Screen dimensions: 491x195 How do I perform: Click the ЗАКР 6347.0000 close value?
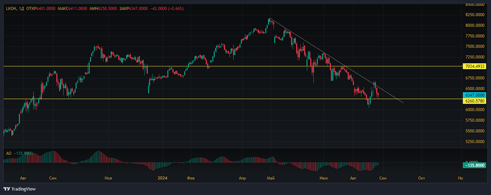click(134, 9)
